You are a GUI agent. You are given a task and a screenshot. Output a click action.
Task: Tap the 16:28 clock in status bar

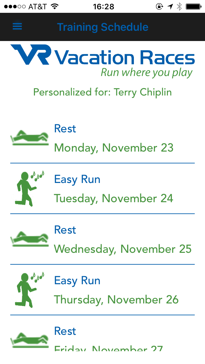103,6
